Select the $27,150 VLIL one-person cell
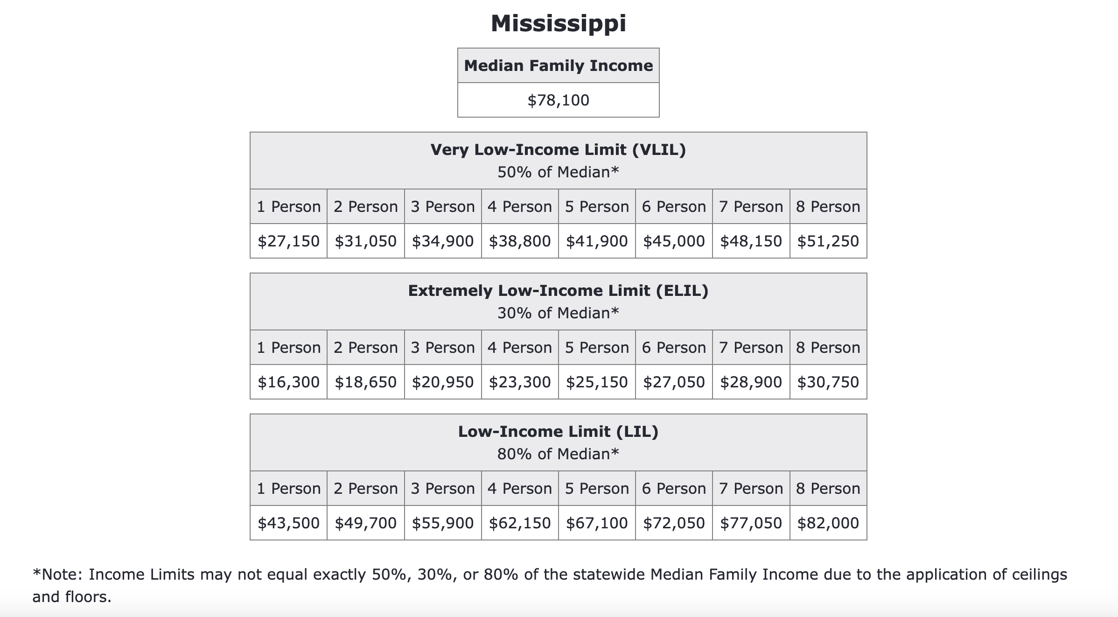 (288, 241)
